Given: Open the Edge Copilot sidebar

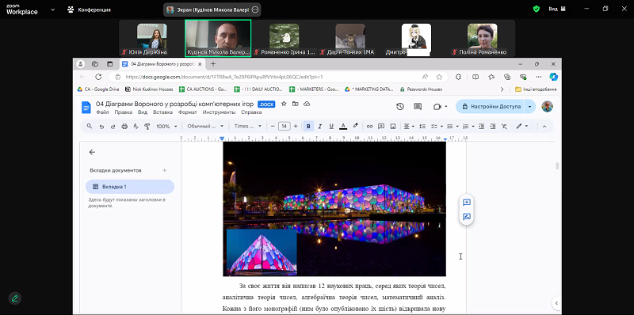Looking at the screenshot, I should (553, 77).
